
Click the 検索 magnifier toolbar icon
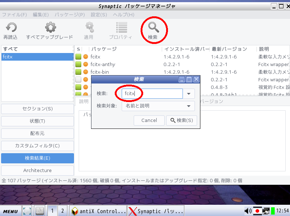tap(153, 28)
